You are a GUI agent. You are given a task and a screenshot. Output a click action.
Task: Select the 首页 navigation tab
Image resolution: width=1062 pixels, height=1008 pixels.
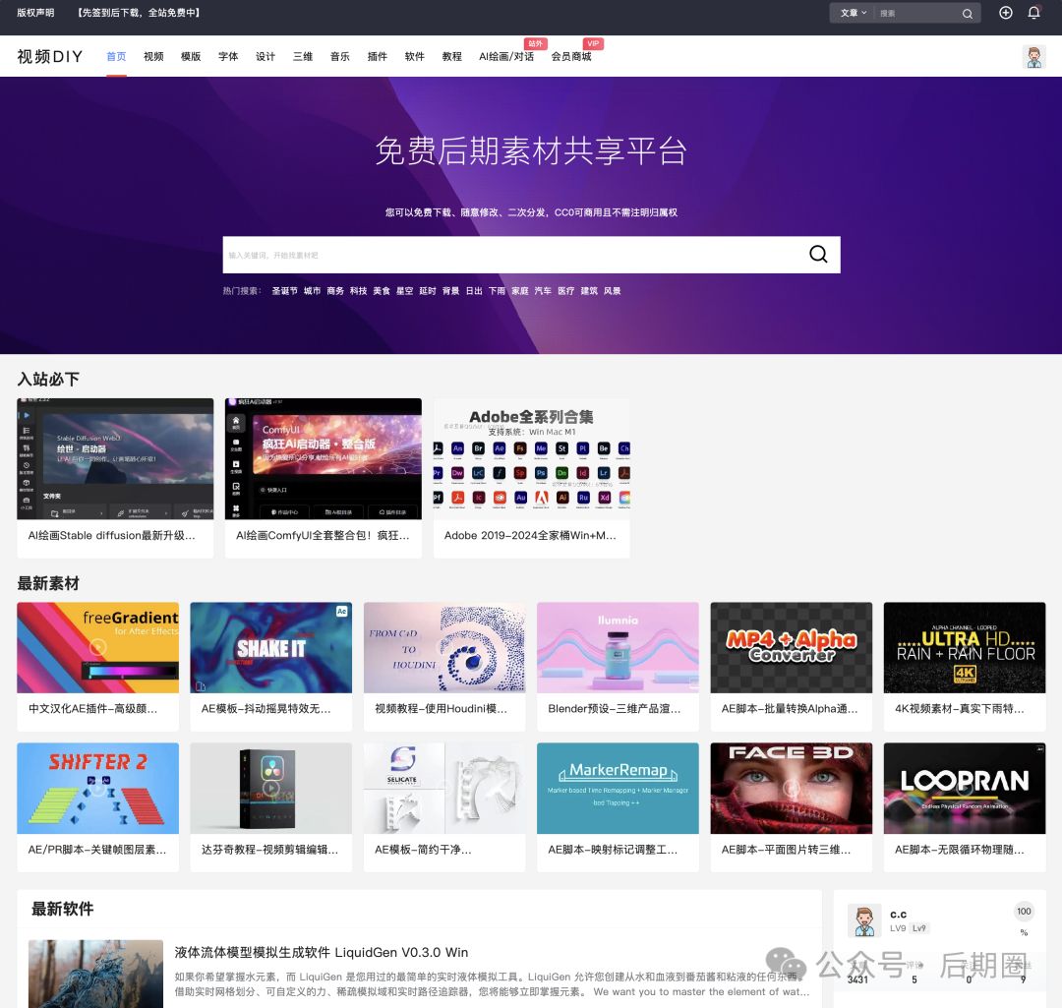116,56
